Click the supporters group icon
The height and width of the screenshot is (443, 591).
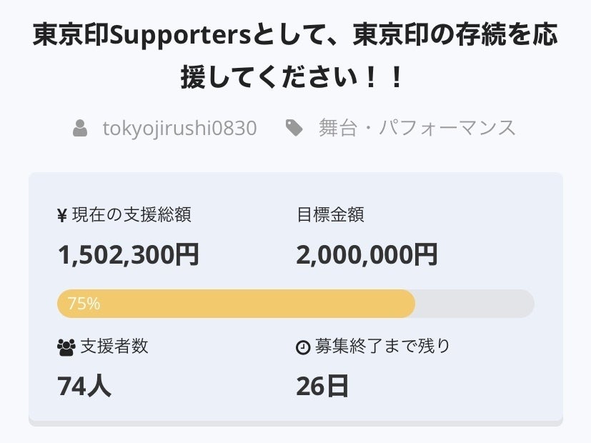coord(66,347)
